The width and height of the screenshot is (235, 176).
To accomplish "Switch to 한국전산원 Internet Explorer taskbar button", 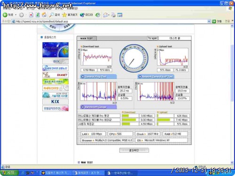I will [x=121, y=173].
